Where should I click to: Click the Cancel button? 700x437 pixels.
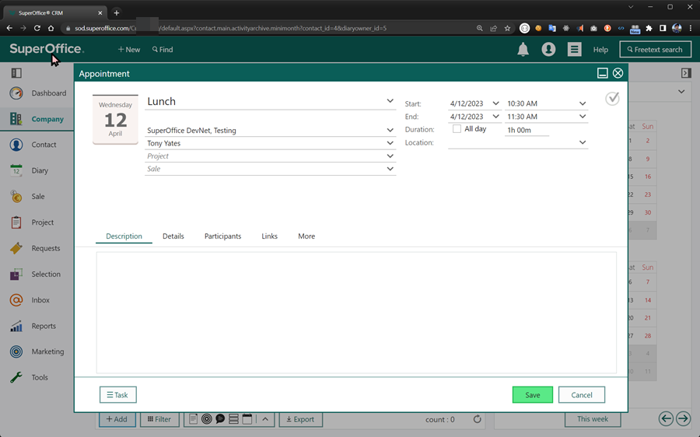[x=581, y=395]
